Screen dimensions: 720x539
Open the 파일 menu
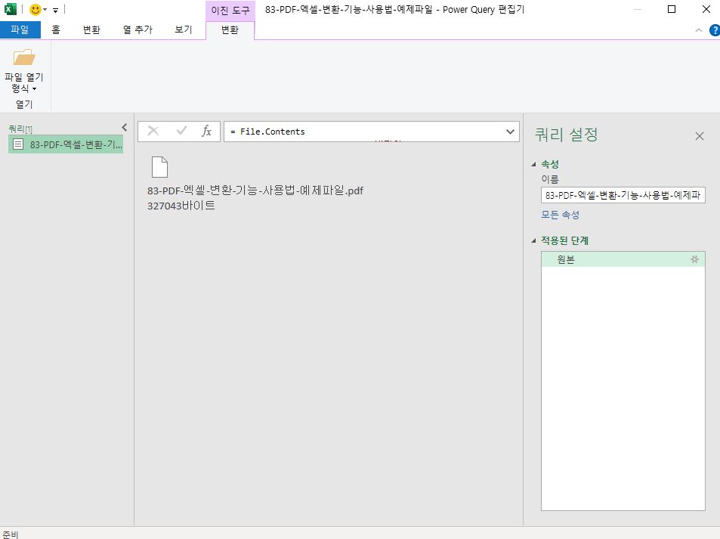coord(20,29)
